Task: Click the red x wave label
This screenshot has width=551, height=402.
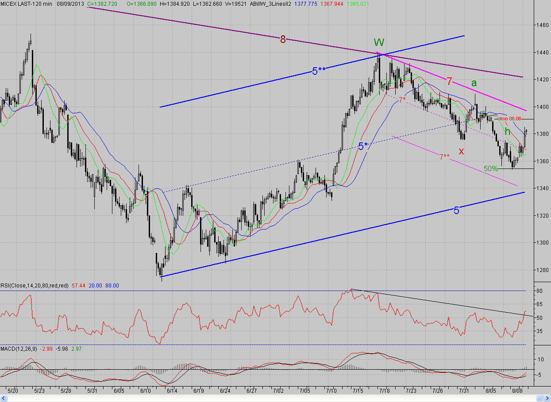Action: (461, 151)
